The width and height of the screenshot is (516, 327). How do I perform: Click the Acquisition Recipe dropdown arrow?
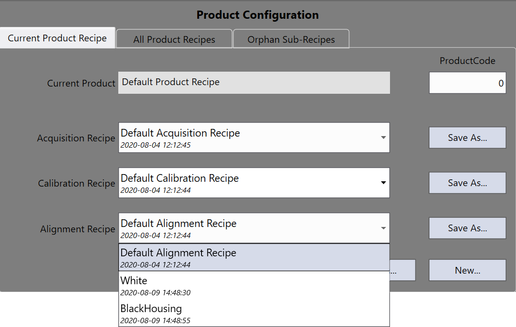tap(383, 138)
